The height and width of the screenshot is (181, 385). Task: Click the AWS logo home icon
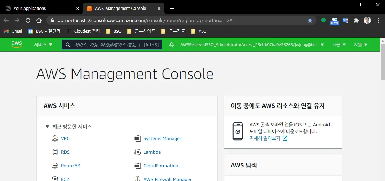click(x=16, y=45)
